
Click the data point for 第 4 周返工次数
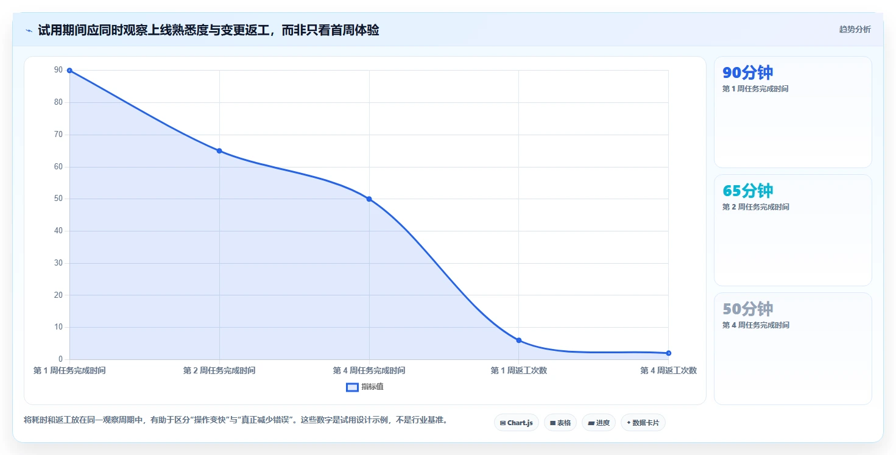pos(668,353)
